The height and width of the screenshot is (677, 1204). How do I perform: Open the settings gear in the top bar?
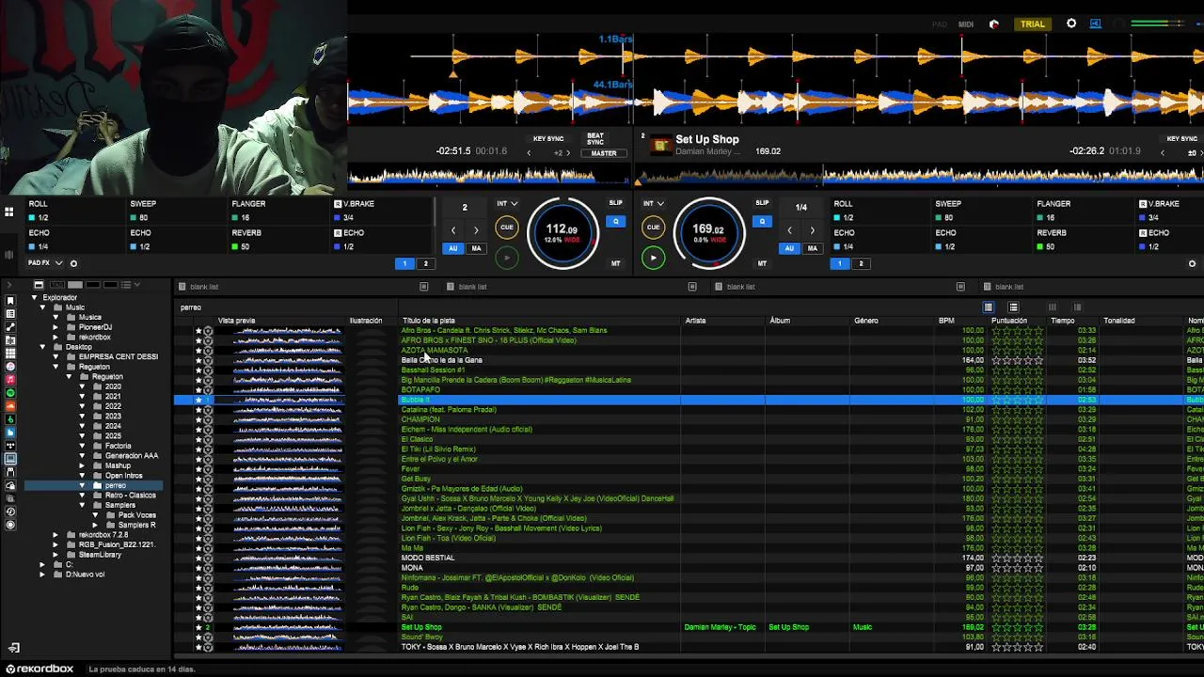[x=1071, y=24]
